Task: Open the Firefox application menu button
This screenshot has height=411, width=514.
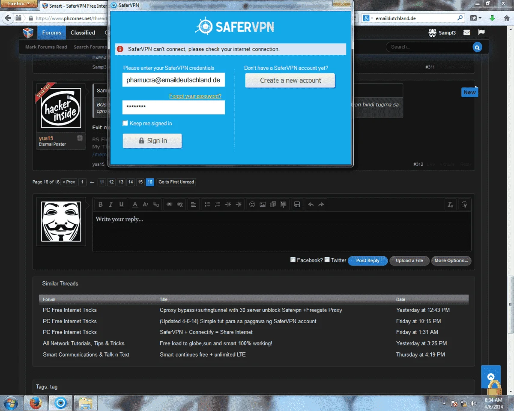Action: [x=19, y=3]
